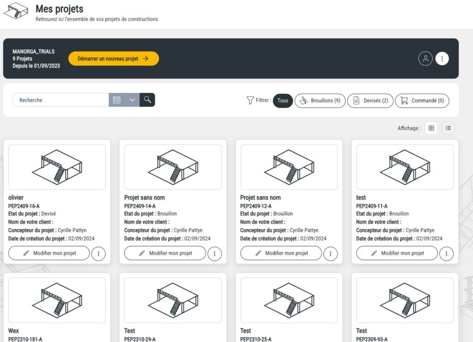Screen dimensions: 473x342
Task: Click Démarrer un nouveau projet
Action: coord(113,59)
